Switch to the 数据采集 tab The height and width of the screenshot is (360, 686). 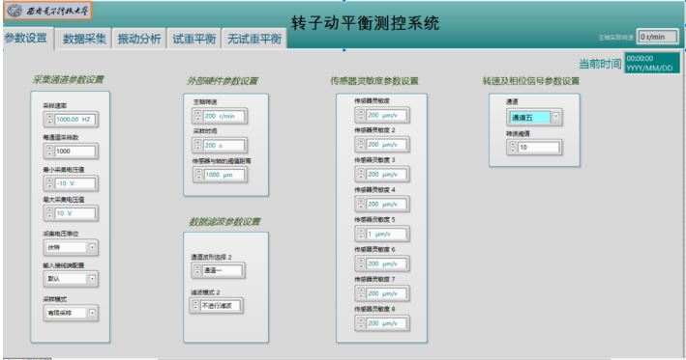coord(84,39)
